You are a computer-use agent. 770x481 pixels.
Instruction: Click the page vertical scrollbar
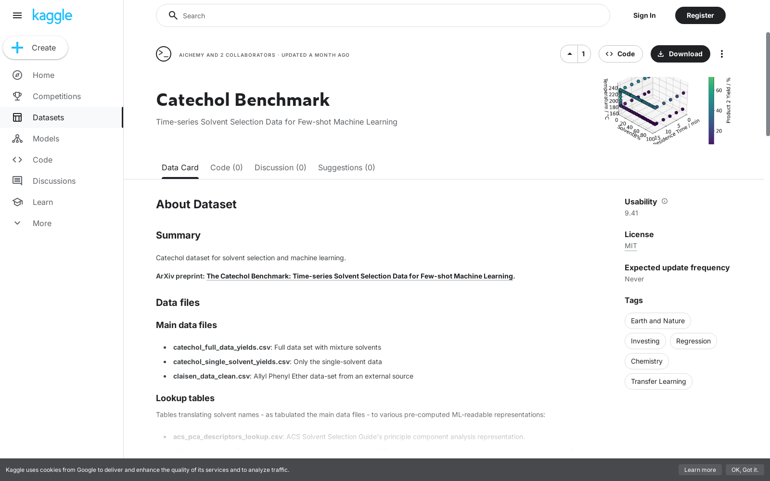tap(768, 84)
